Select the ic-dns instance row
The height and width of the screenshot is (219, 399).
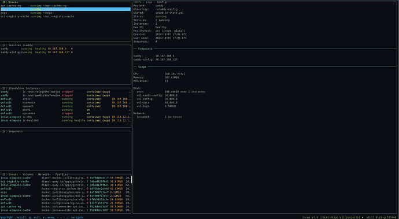[x=65, y=117]
